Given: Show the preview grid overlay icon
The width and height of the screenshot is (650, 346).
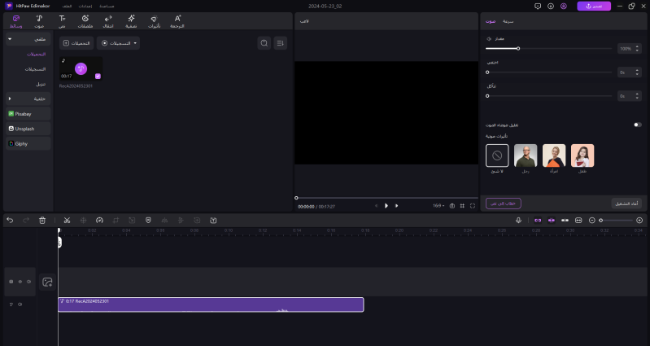Looking at the screenshot, I should point(462,206).
